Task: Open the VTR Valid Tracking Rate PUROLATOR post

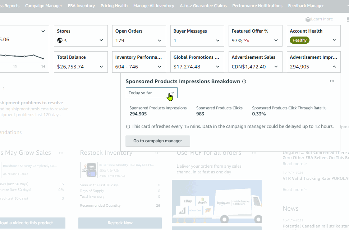Action: click(316, 178)
